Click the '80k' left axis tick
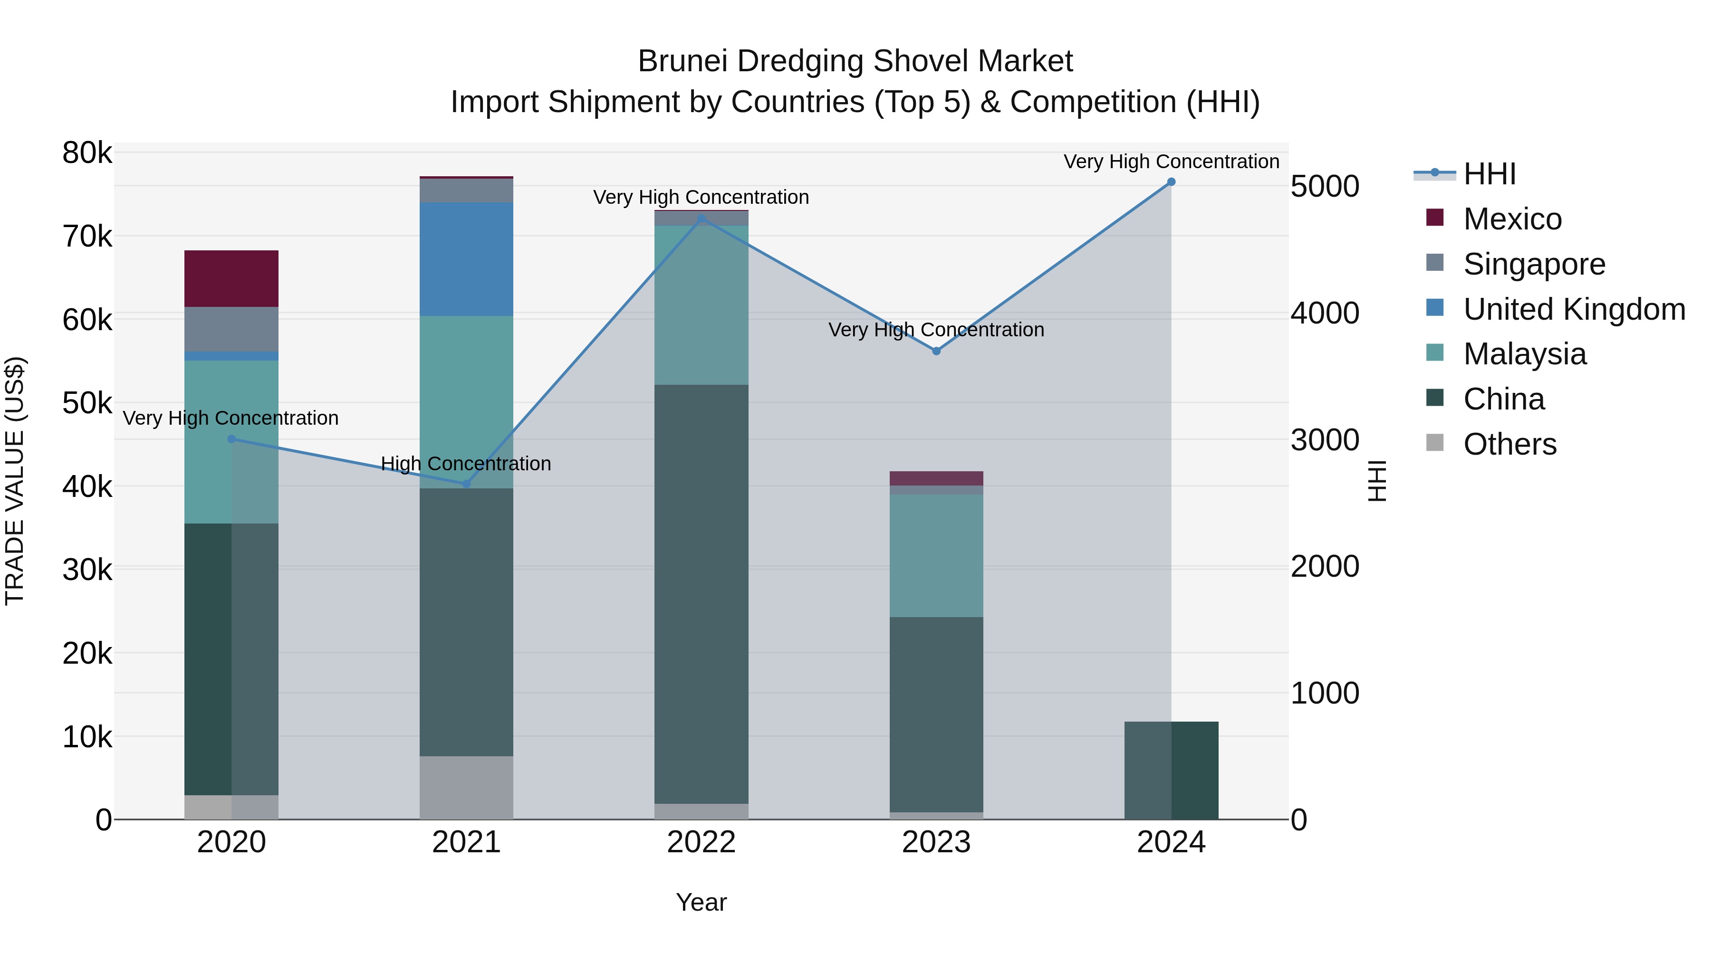The image size is (1711, 962). tap(87, 152)
